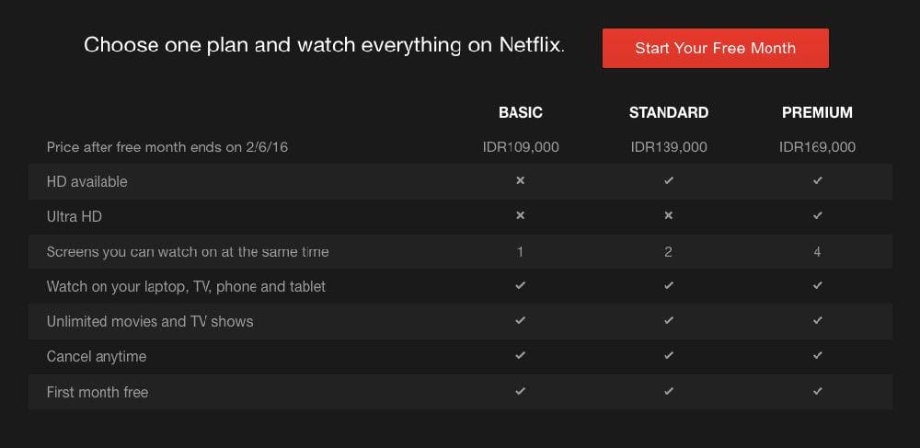Click Basic checkmark for Cancel anytime
Viewport: 920px width, 448px height.
(x=521, y=356)
